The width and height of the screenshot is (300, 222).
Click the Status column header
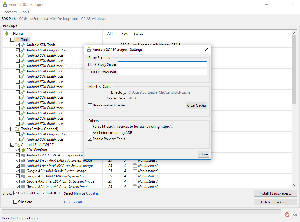click(138, 34)
